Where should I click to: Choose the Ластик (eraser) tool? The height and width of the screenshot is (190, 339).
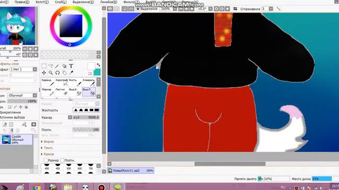tap(61, 91)
